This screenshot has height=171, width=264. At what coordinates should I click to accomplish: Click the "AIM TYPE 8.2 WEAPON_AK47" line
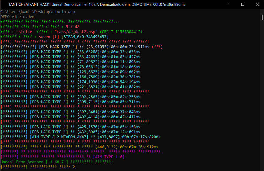pos(81,137)
